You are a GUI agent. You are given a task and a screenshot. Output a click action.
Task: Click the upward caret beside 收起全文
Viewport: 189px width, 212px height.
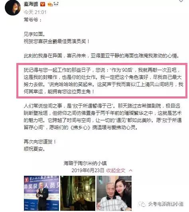point(131,171)
